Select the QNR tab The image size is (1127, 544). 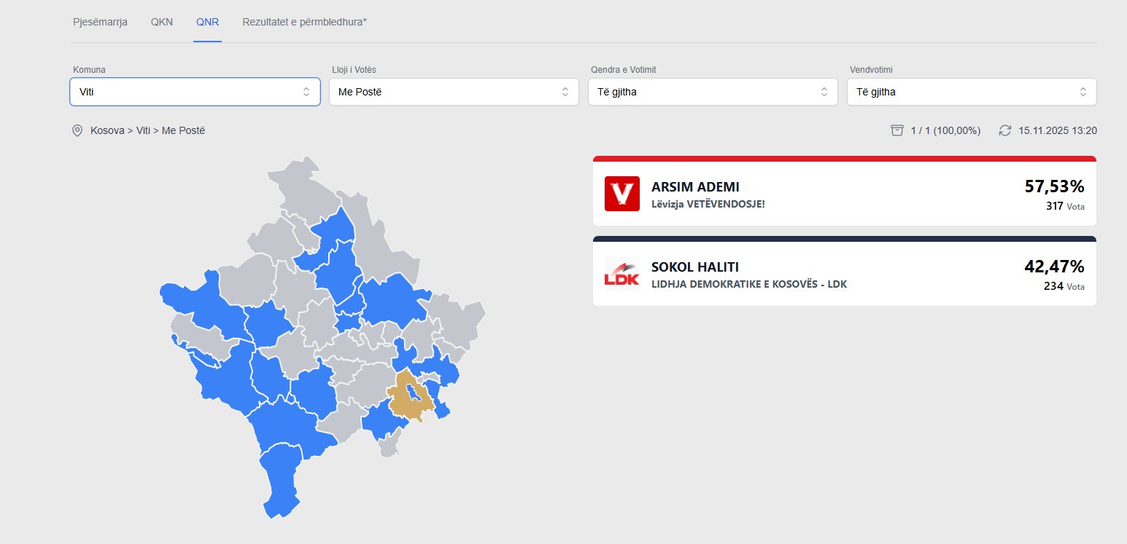[207, 22]
